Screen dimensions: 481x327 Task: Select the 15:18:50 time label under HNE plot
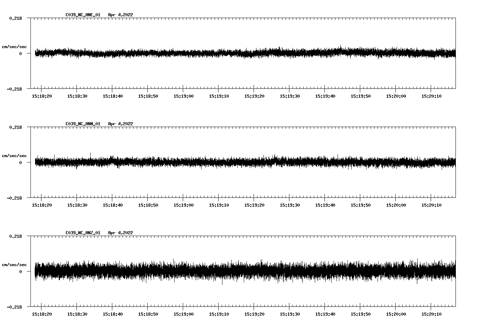click(148, 96)
